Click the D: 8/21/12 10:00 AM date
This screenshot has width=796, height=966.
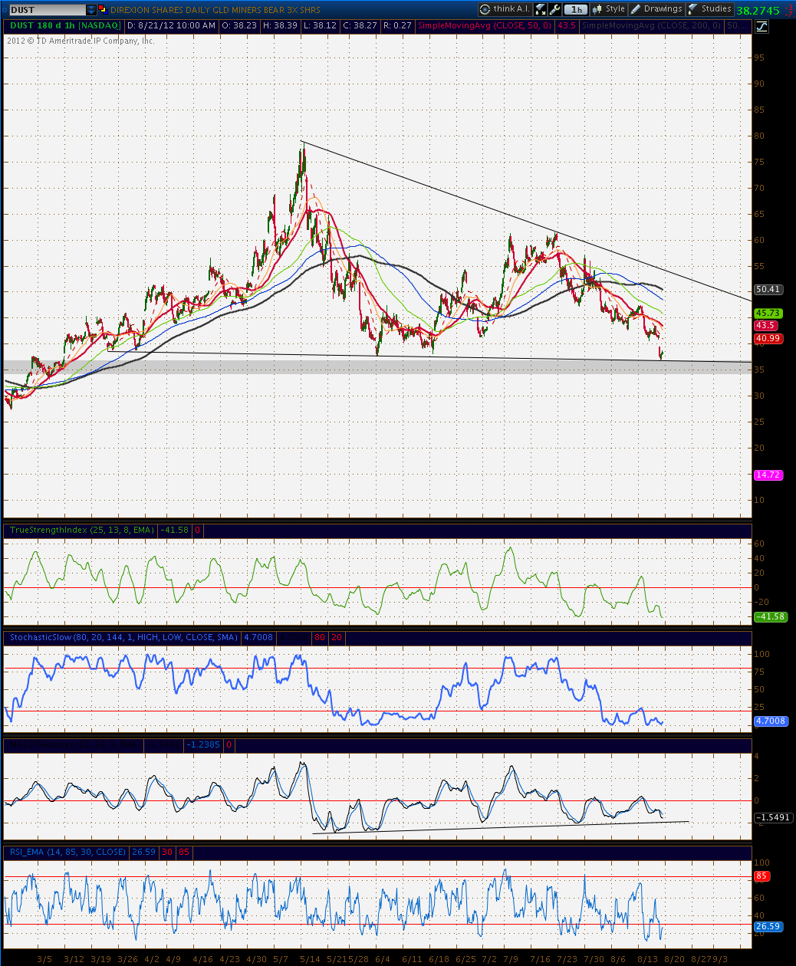(171, 25)
